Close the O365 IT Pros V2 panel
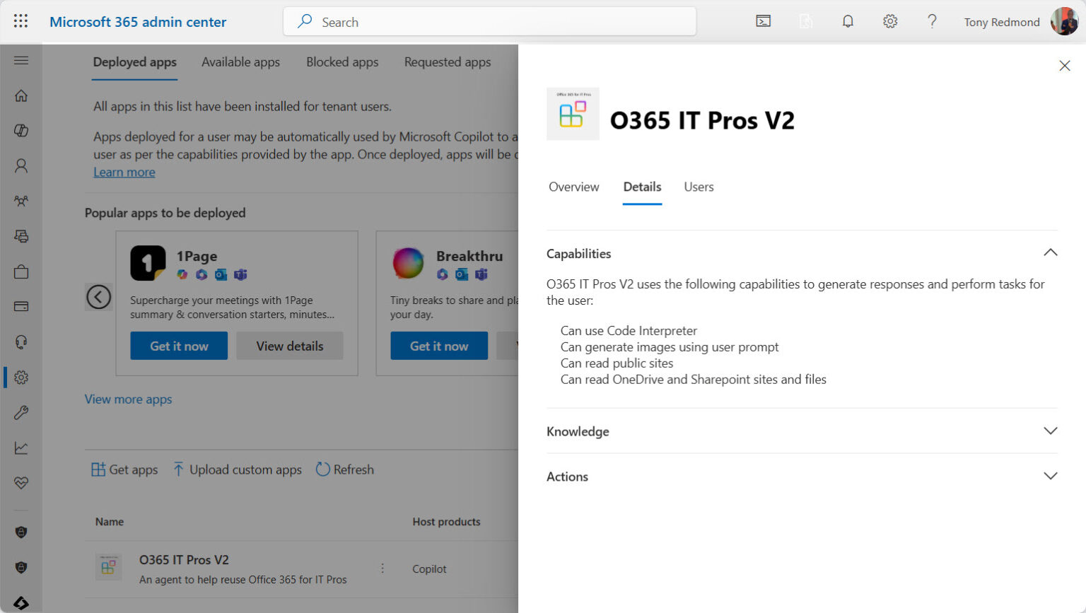The height and width of the screenshot is (613, 1086). point(1064,66)
